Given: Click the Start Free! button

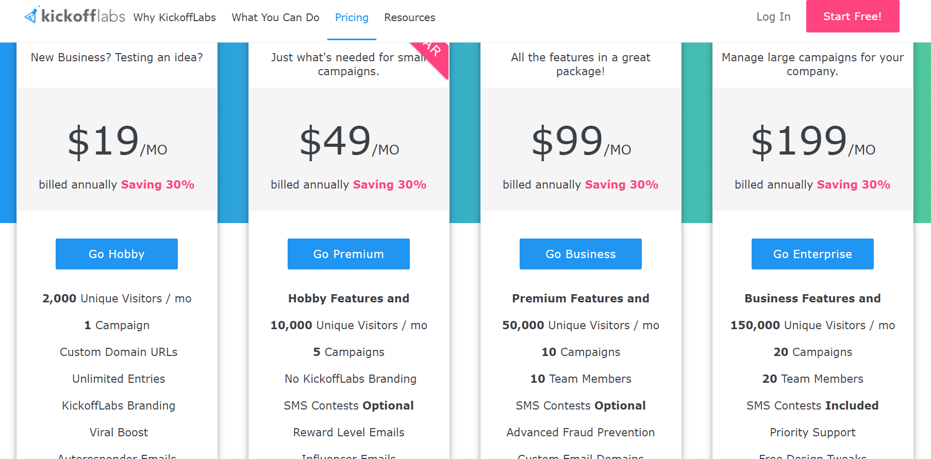Looking at the screenshot, I should coord(853,16).
